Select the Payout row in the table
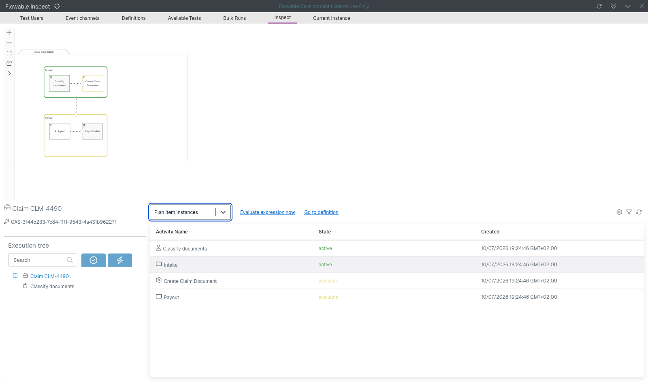Image resolution: width=648 pixels, height=385 pixels. click(x=397, y=297)
